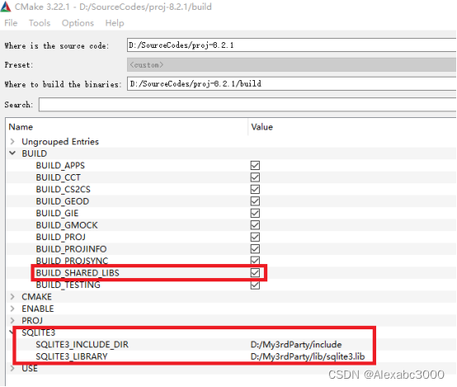Screen dimensions: 457x387
Task: Open the File menu
Action: pos(11,23)
